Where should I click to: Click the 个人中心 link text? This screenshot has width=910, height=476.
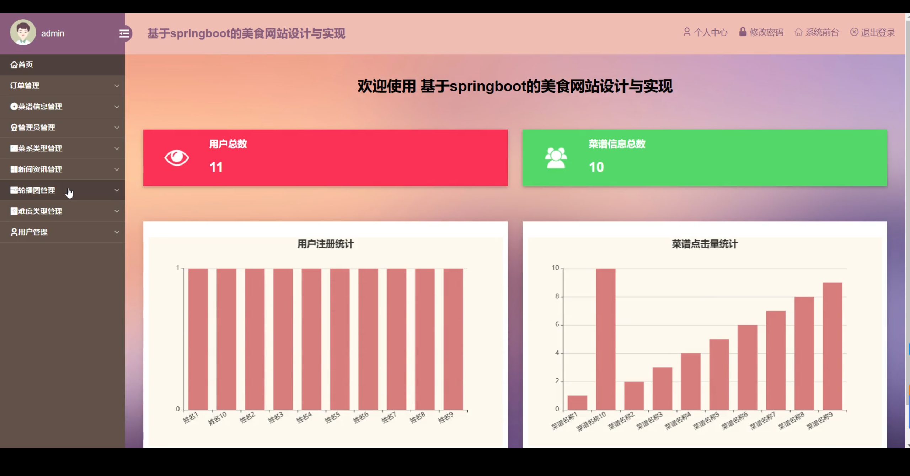point(711,33)
